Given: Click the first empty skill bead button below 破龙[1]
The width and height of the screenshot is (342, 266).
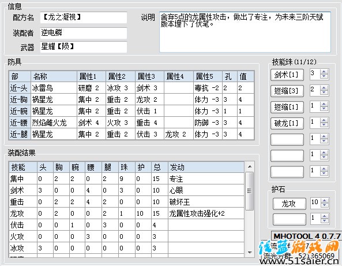Looking at the screenshot, I should pyautogui.click(x=287, y=139).
